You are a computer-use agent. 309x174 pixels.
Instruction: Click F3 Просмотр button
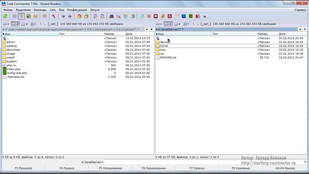tap(24, 168)
